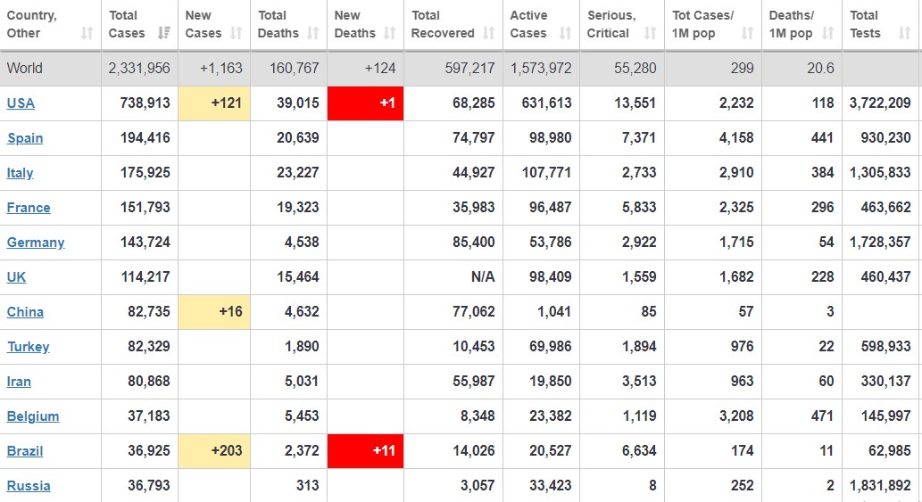Visit the China country link
This screenshot has height=502, width=922.
[25, 312]
